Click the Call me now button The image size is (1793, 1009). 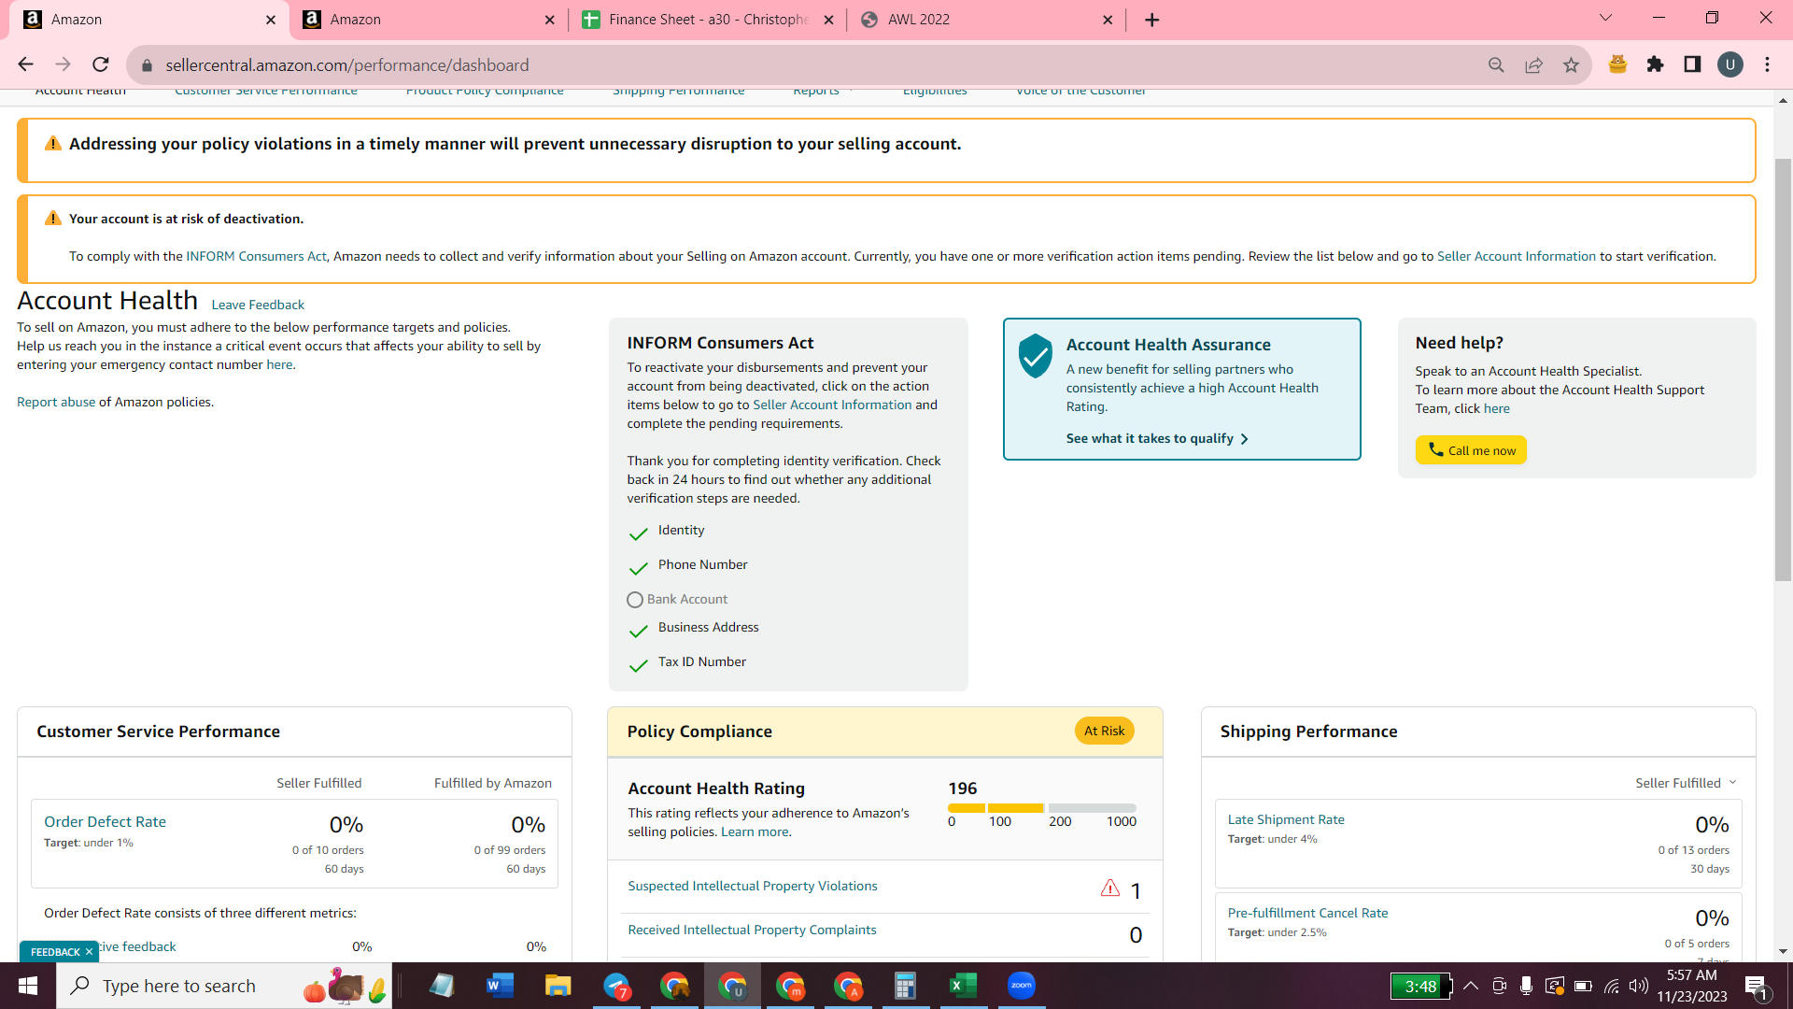coord(1471,450)
